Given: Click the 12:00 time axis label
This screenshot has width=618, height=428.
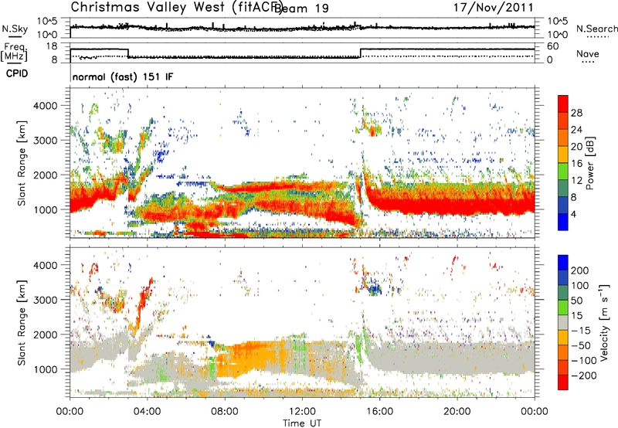Looking at the screenshot, I should tap(302, 412).
